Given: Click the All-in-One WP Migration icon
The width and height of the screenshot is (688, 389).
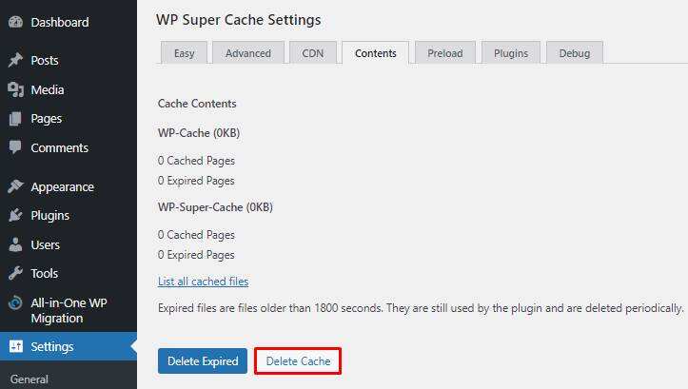Looking at the screenshot, I should pyautogui.click(x=15, y=303).
